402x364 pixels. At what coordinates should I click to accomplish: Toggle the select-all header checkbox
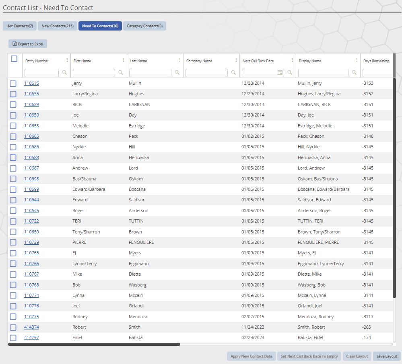pyautogui.click(x=14, y=59)
